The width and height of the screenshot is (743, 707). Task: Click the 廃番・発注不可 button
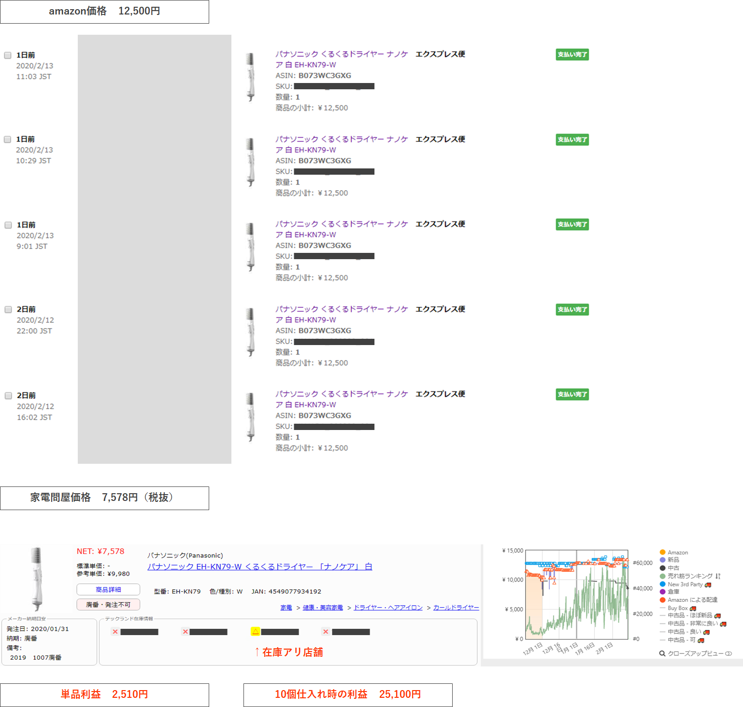tap(108, 605)
